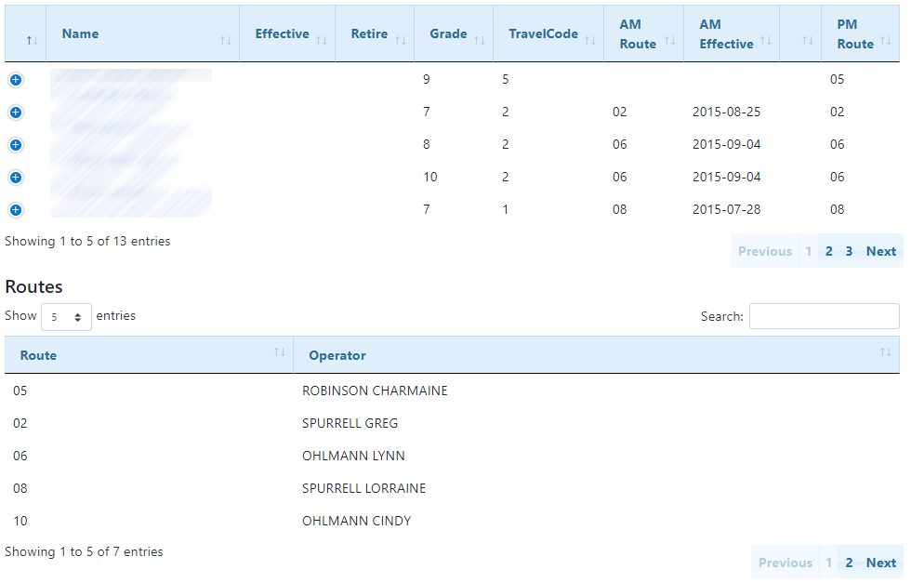Sort Routes table by Operator
Image resolution: width=911 pixels, height=583 pixels.
596,355
